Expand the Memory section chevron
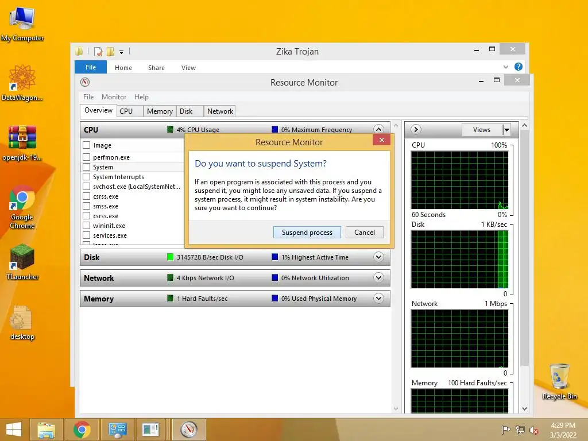This screenshot has height=441, width=588. 379,298
